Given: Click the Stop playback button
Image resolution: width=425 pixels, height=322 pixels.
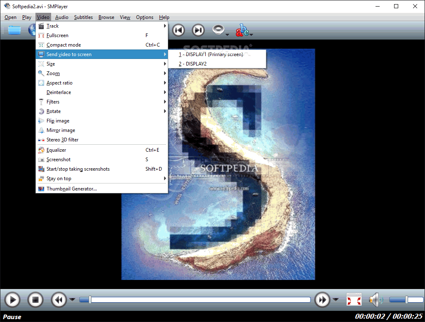Looking at the screenshot, I should point(35,300).
